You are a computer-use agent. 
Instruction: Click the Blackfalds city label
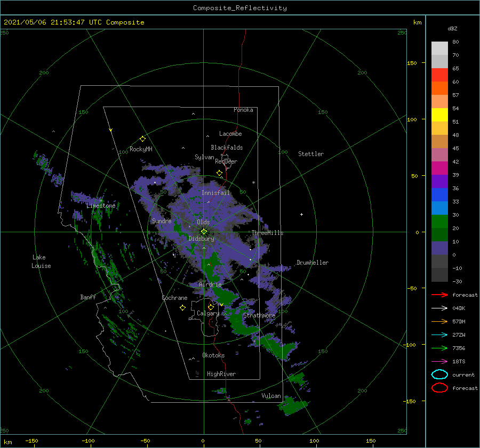[227, 148]
